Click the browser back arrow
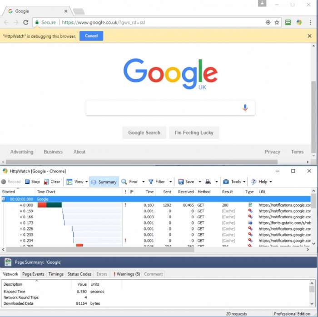 click(x=6, y=22)
